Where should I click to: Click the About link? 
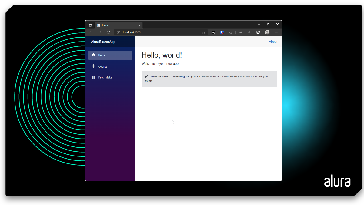click(273, 42)
